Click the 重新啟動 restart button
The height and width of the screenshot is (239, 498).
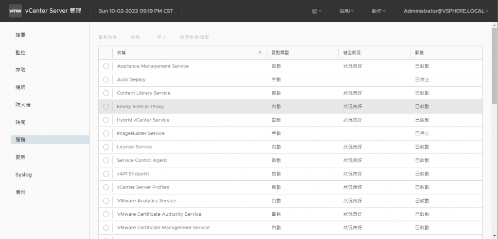point(108,37)
